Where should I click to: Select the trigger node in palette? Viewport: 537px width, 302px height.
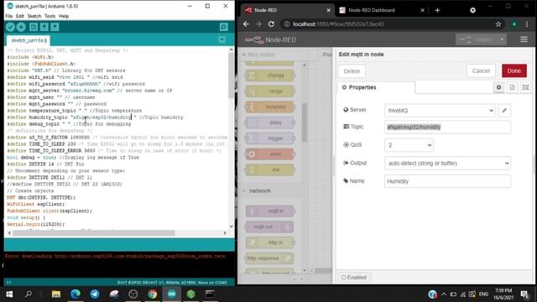tap(270, 138)
